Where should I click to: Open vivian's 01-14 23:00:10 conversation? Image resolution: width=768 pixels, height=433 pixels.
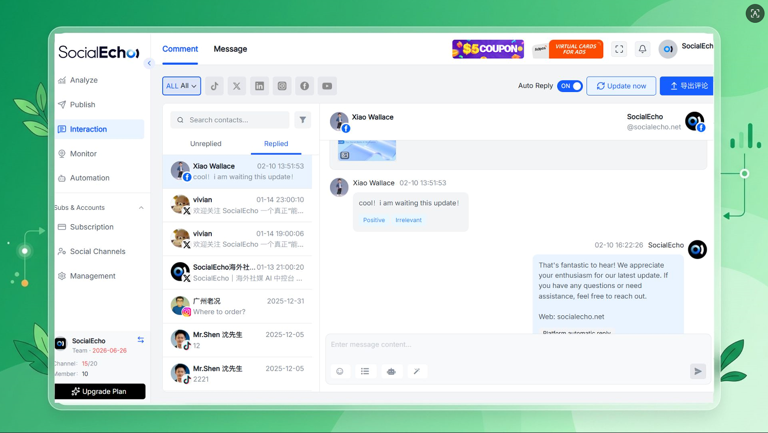click(238, 205)
